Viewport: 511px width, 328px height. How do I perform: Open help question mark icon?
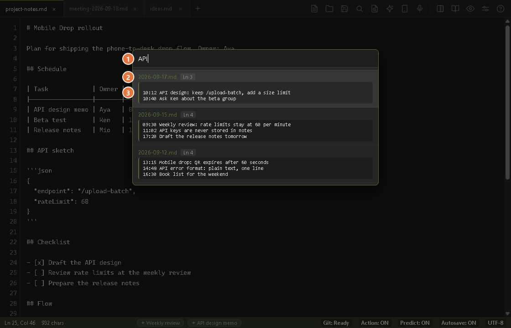pos(501,9)
